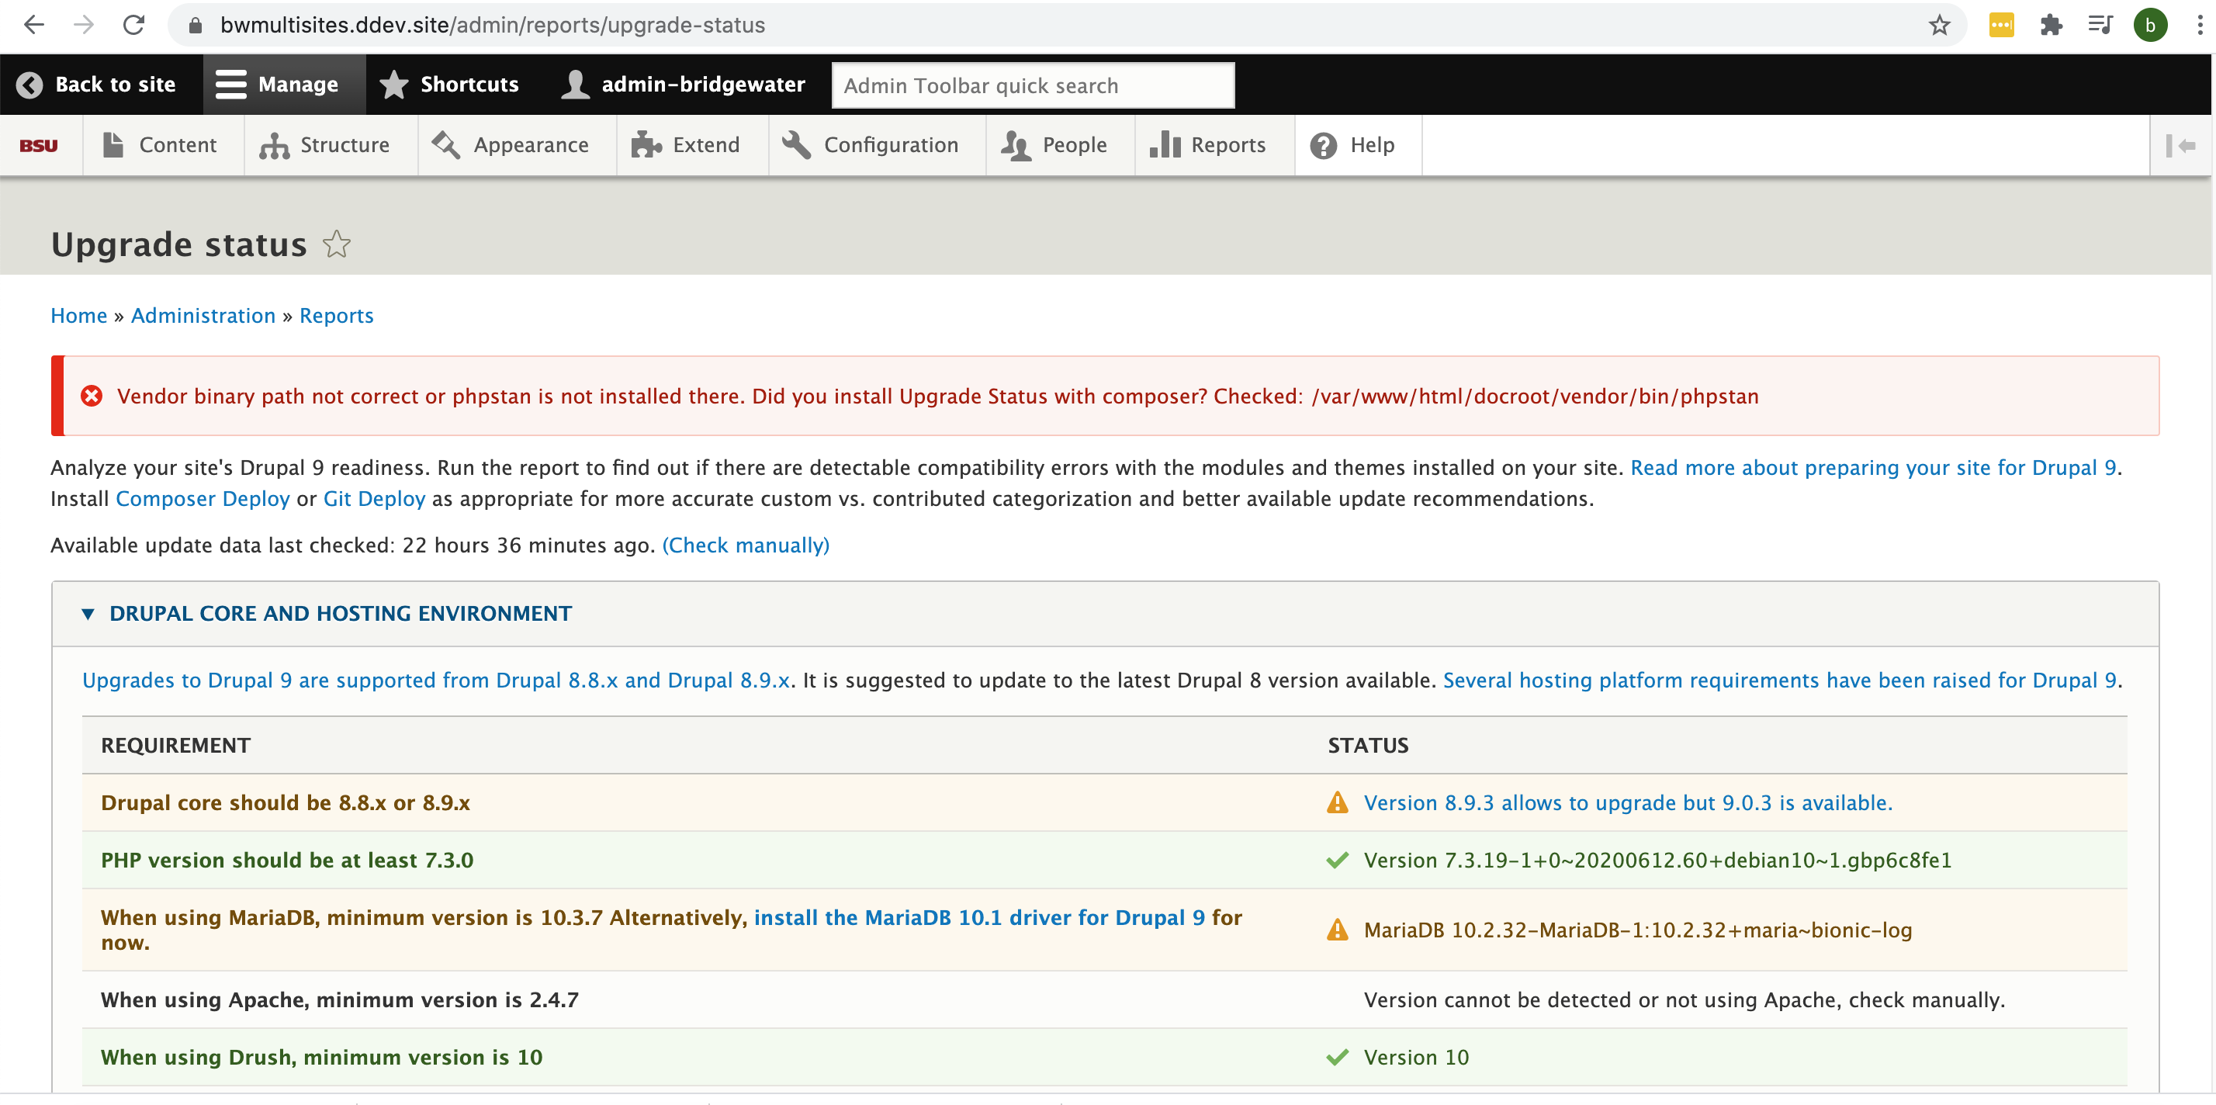Screen dimensions: 2216x1105
Task: Go back to site
Action: (96, 85)
